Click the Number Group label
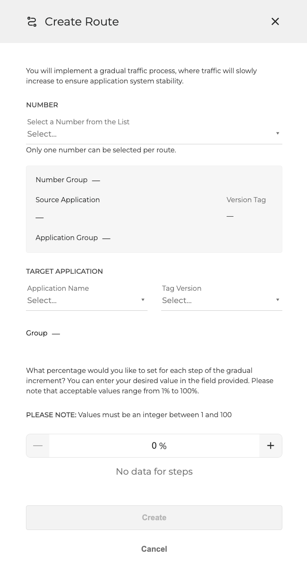This screenshot has height=573, width=307. click(62, 180)
